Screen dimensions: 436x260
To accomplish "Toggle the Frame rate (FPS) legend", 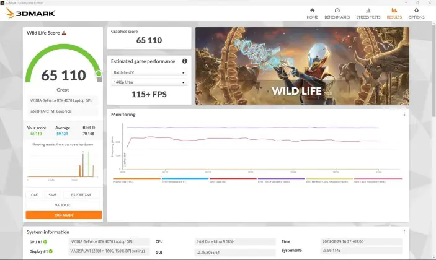I will 137,180.
